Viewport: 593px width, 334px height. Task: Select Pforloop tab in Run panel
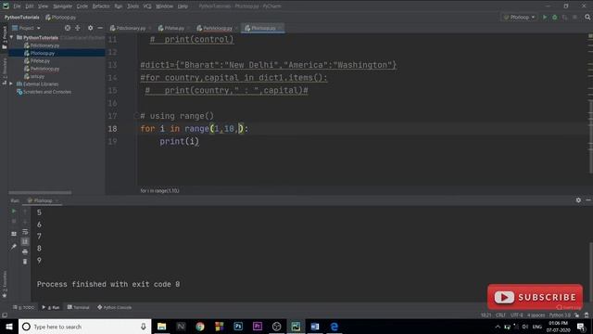(43, 200)
